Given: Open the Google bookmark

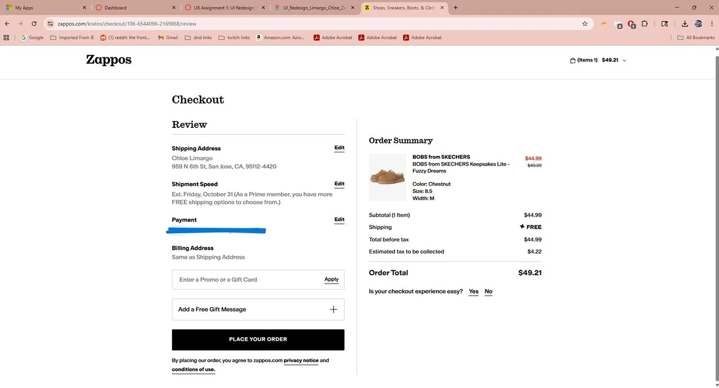Looking at the screenshot, I should (32, 37).
